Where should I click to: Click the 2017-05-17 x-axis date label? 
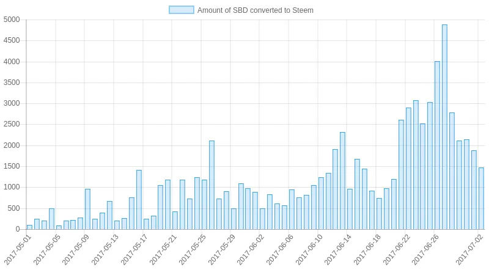[x=134, y=250]
